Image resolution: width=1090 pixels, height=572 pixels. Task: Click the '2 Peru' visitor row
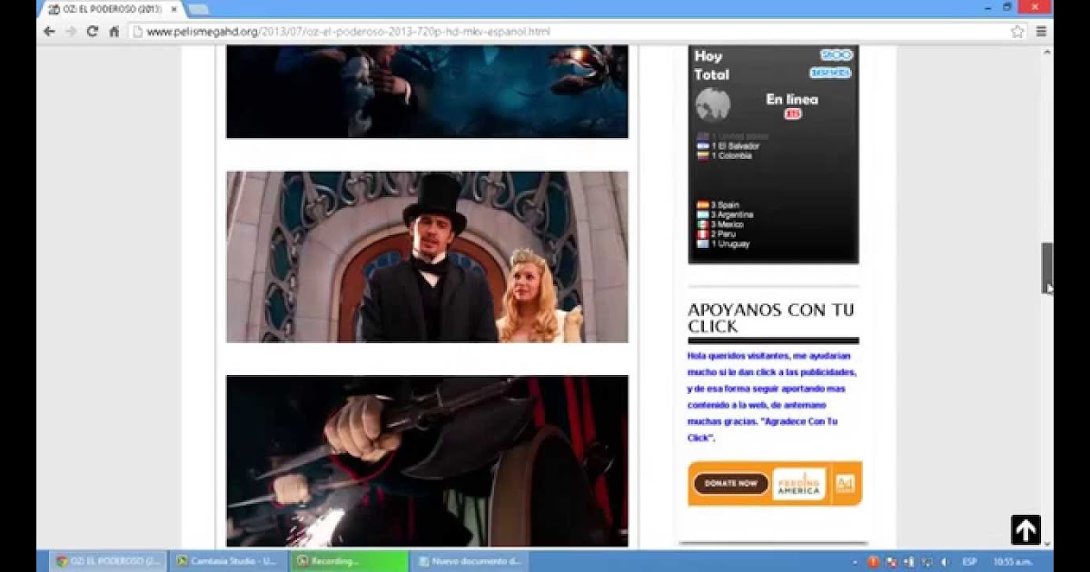(x=718, y=234)
